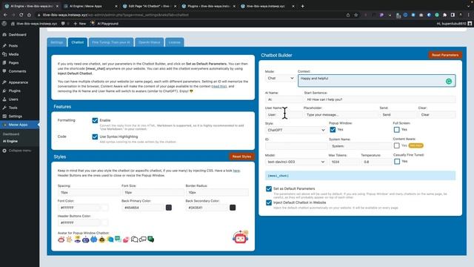Open the Style dropdown showing ChatGPT
The width and height of the screenshot is (474, 267).
296,131
